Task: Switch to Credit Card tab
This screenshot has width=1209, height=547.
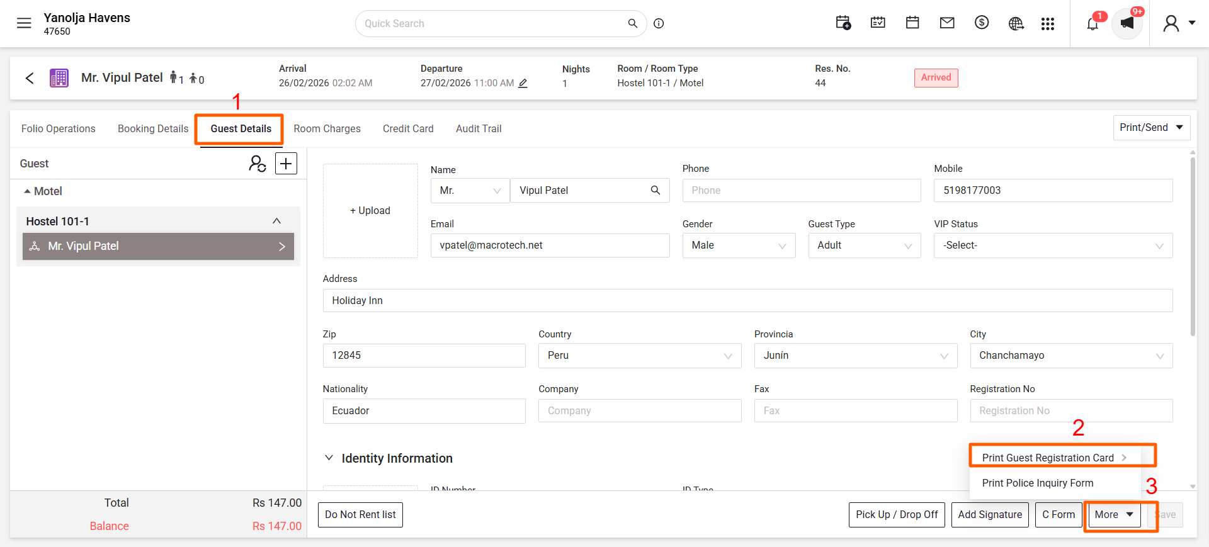Action: tap(408, 129)
